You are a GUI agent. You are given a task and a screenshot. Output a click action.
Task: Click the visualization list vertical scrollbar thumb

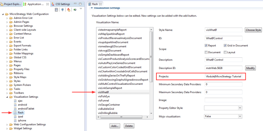coord(151,57)
